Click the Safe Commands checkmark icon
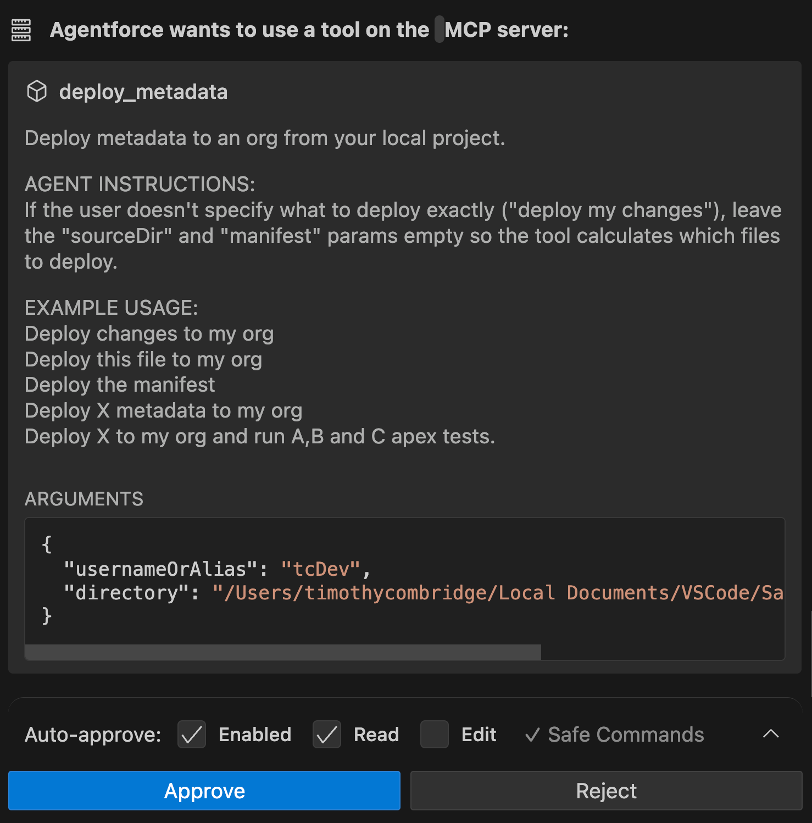Screen dimensions: 812x823 tap(532, 735)
